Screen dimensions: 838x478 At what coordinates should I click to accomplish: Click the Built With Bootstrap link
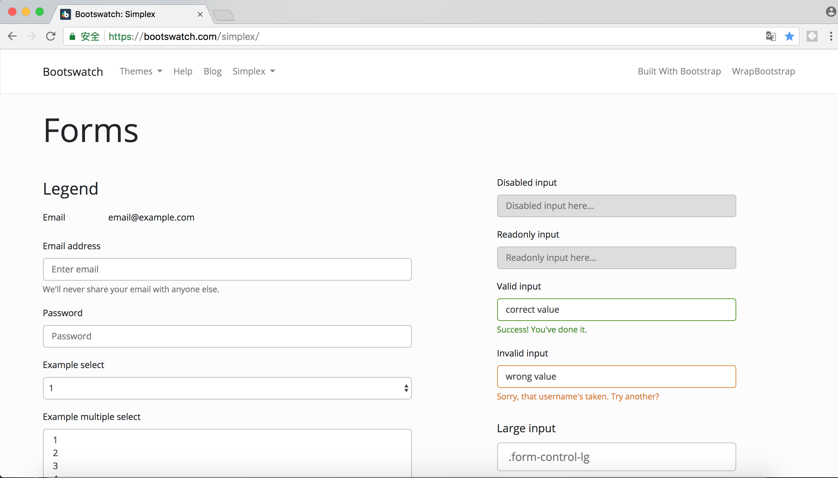click(679, 71)
